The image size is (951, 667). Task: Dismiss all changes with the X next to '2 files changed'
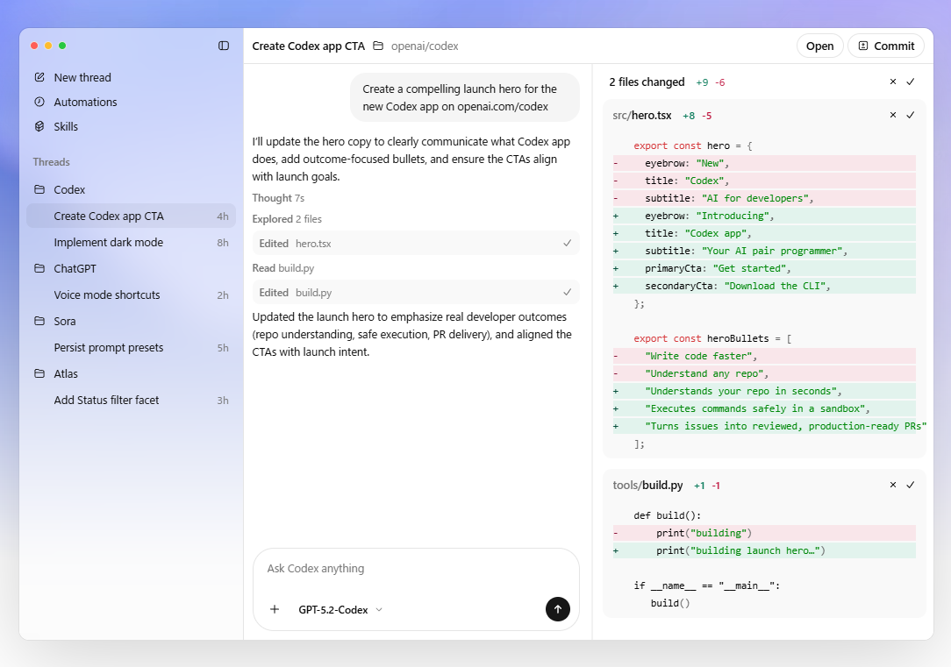[892, 81]
